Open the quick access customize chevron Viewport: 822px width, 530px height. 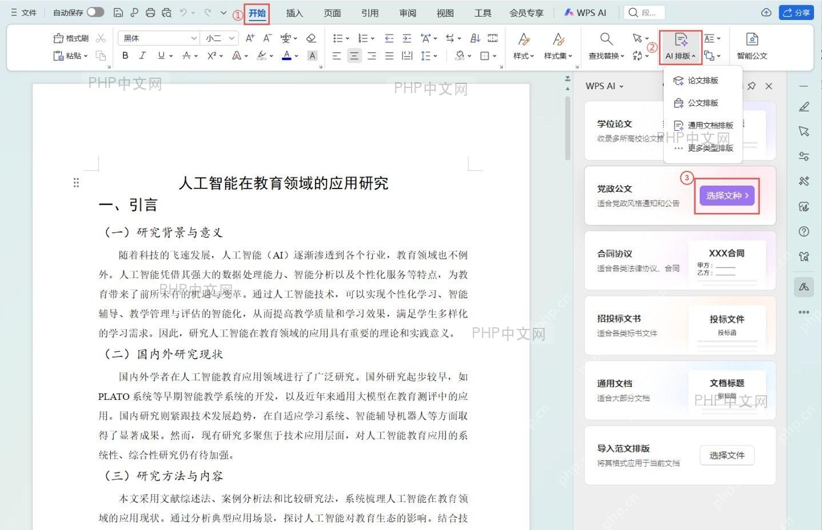pyautogui.click(x=224, y=12)
